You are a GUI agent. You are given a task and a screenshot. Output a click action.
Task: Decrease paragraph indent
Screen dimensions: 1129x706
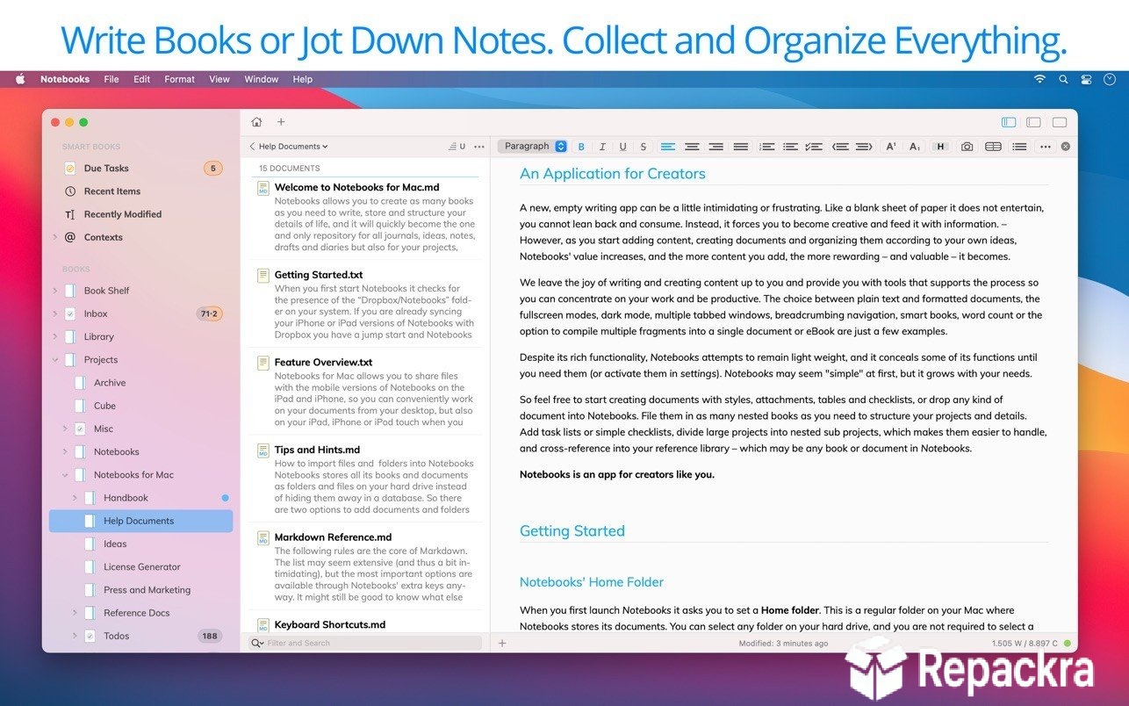point(840,147)
